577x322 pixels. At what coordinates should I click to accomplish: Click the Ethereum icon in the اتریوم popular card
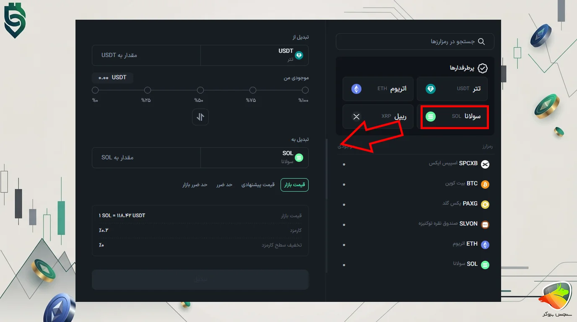(x=356, y=89)
